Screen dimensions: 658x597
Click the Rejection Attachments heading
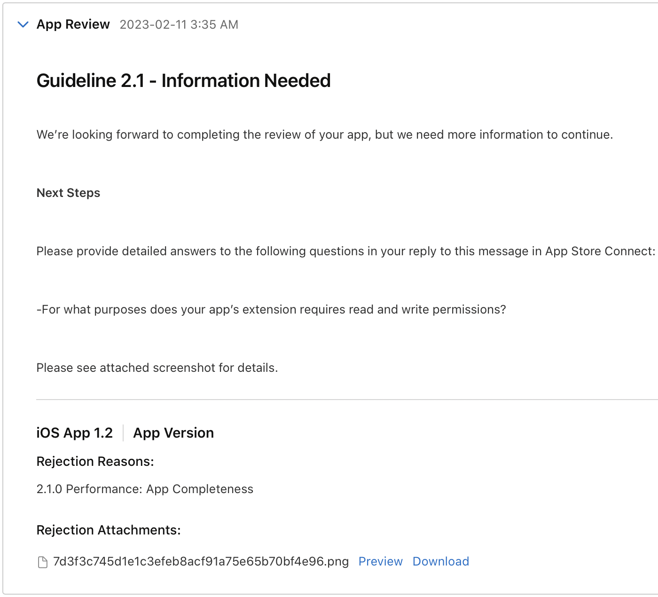pyautogui.click(x=108, y=530)
